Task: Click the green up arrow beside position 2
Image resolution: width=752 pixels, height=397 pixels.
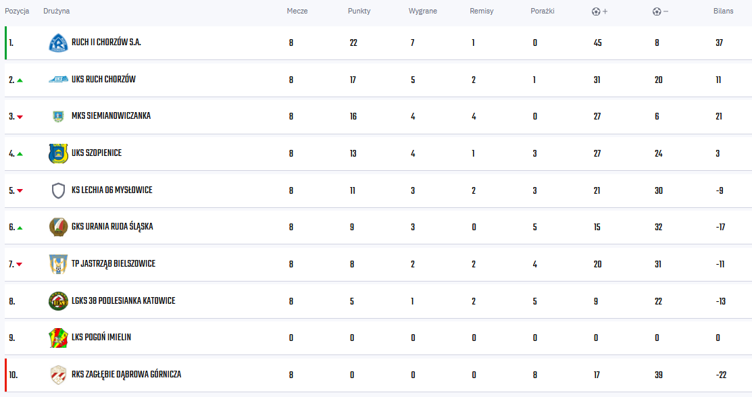Action: (20, 80)
